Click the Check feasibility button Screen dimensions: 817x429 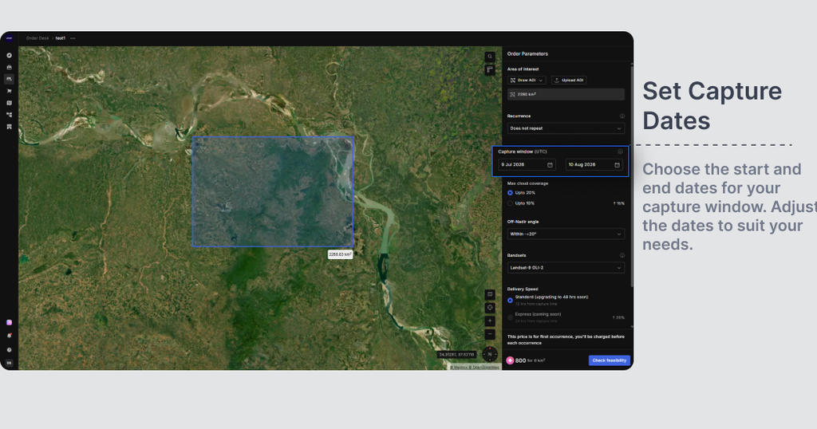click(x=609, y=360)
